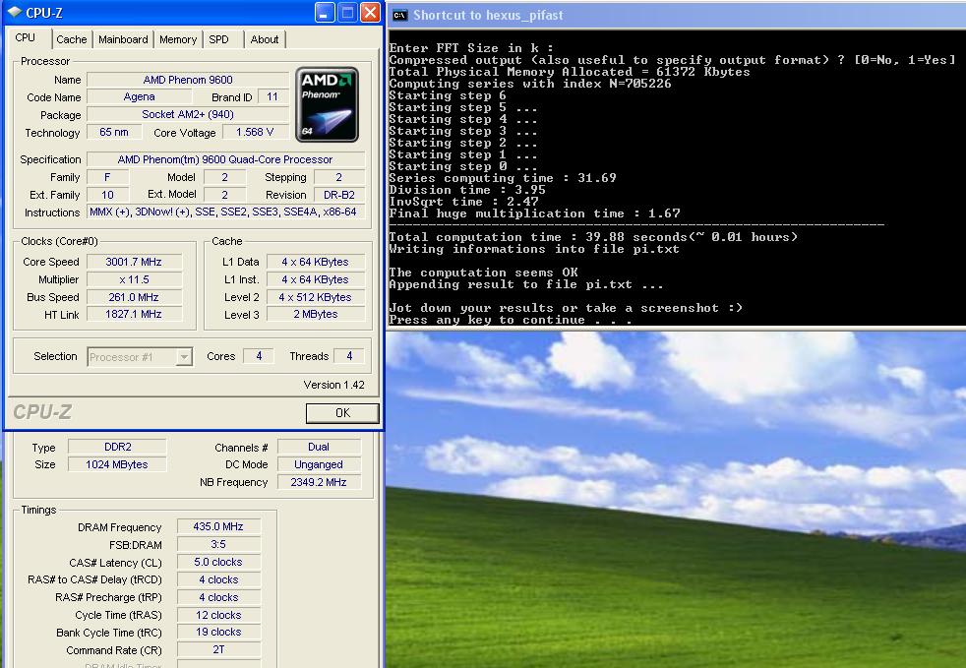Image resolution: width=966 pixels, height=668 pixels.
Task: Switch to the CPU tab
Action: tap(26, 38)
